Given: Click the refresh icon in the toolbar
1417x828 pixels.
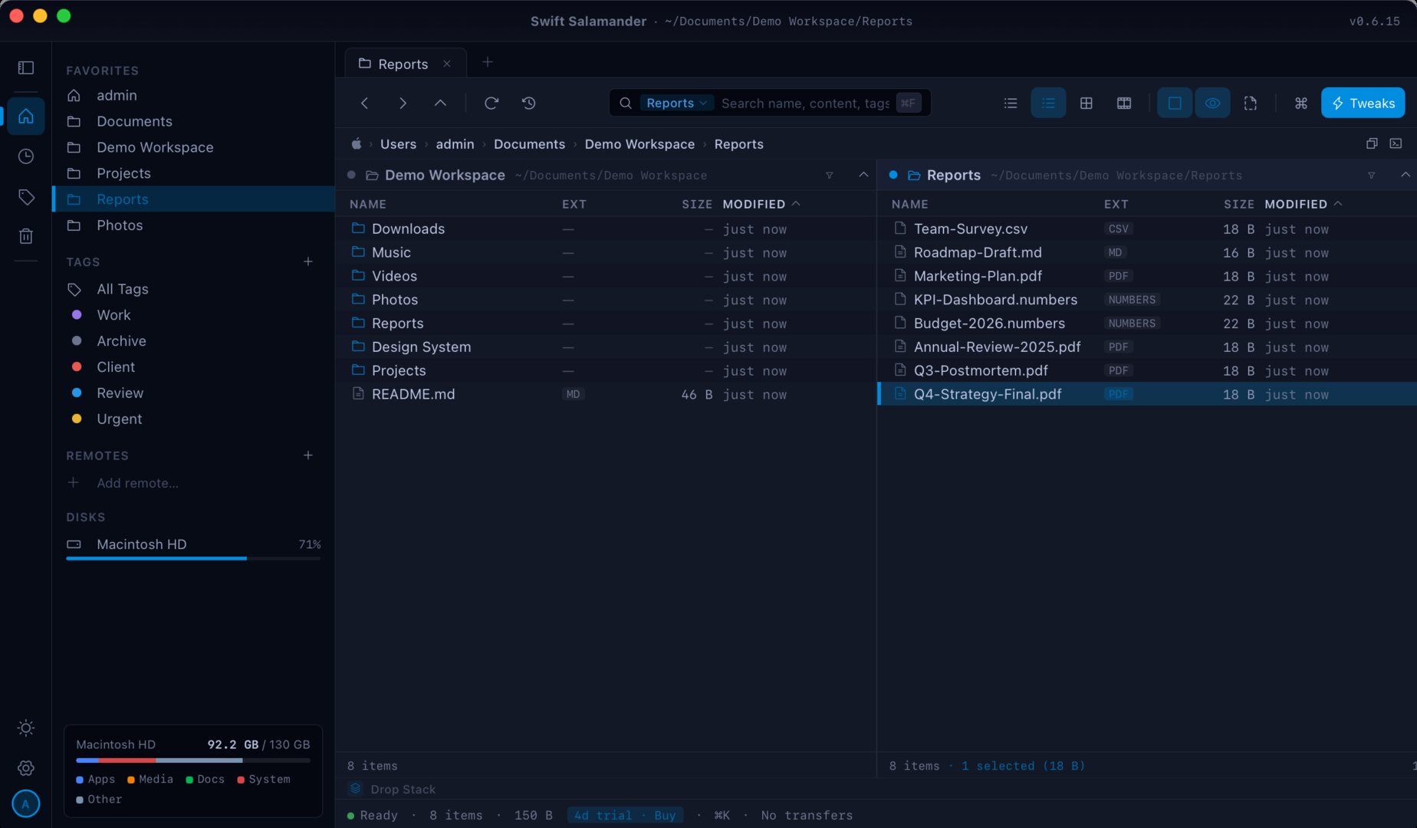Looking at the screenshot, I should coord(492,103).
